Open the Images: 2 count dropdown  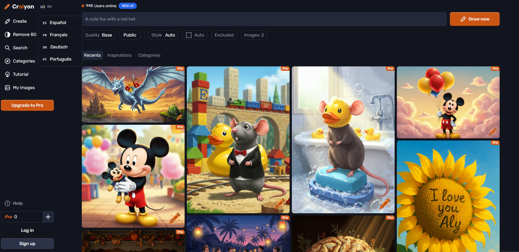tap(254, 35)
